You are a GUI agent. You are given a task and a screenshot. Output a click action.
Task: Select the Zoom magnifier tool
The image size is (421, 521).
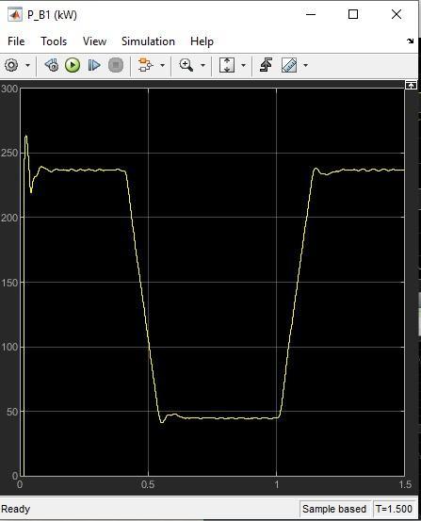click(186, 65)
